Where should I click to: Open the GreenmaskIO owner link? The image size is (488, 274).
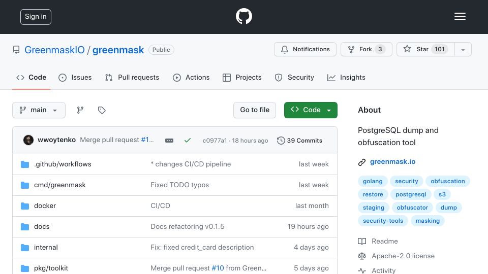54,50
